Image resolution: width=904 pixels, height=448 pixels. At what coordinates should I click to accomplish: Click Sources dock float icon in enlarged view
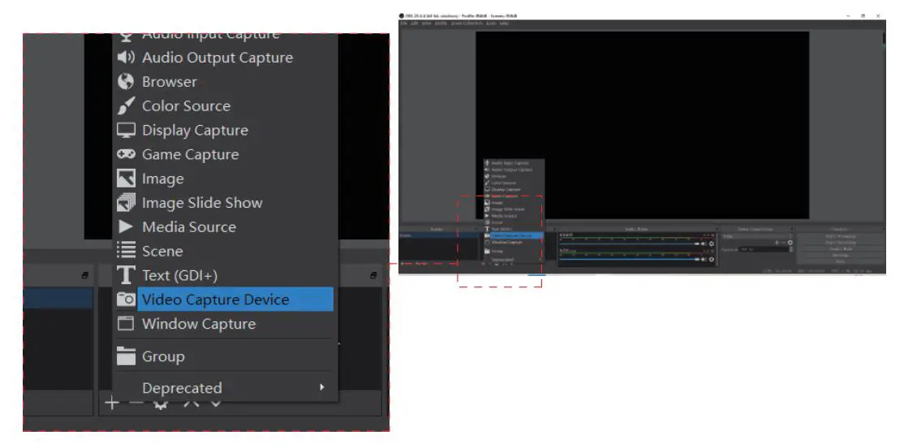click(373, 276)
